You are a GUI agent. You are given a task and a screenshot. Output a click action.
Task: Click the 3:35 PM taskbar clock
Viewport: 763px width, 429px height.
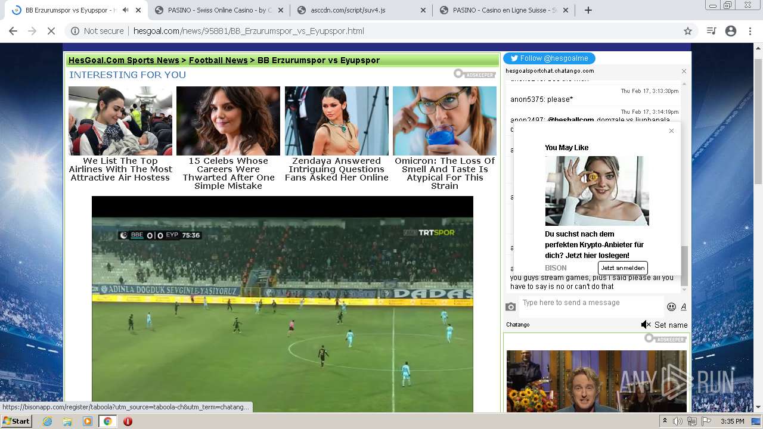click(733, 421)
